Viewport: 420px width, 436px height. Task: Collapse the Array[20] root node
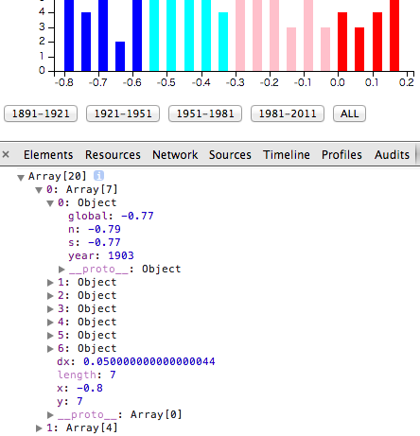21,178
